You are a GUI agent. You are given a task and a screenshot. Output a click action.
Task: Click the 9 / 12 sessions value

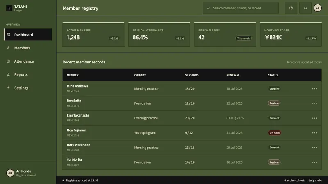tap(189, 133)
